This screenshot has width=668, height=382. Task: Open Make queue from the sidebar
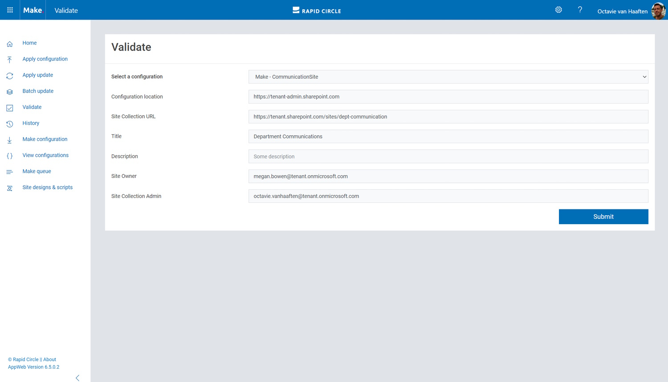[37, 171]
